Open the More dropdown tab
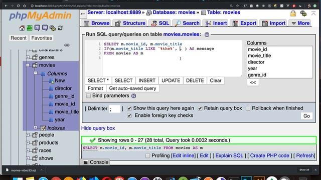The image size is (321, 180). pyautogui.click(x=300, y=23)
